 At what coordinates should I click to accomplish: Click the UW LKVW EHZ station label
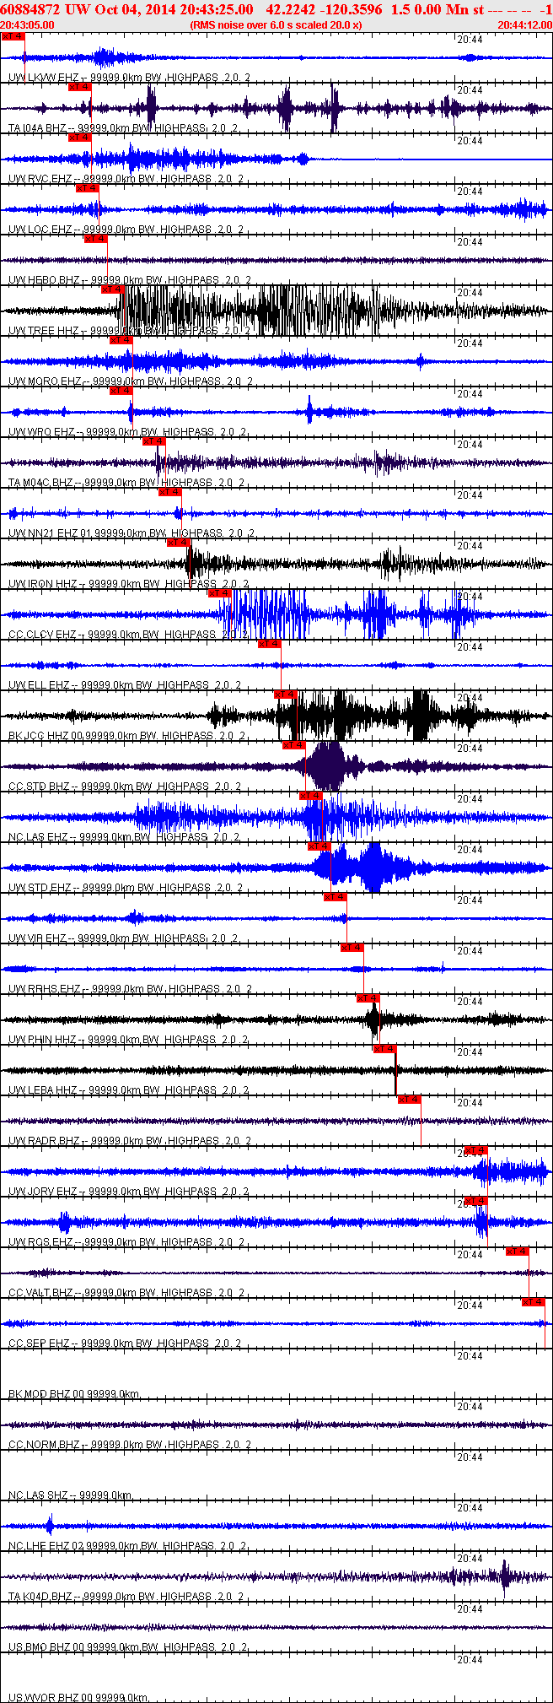coord(129,78)
